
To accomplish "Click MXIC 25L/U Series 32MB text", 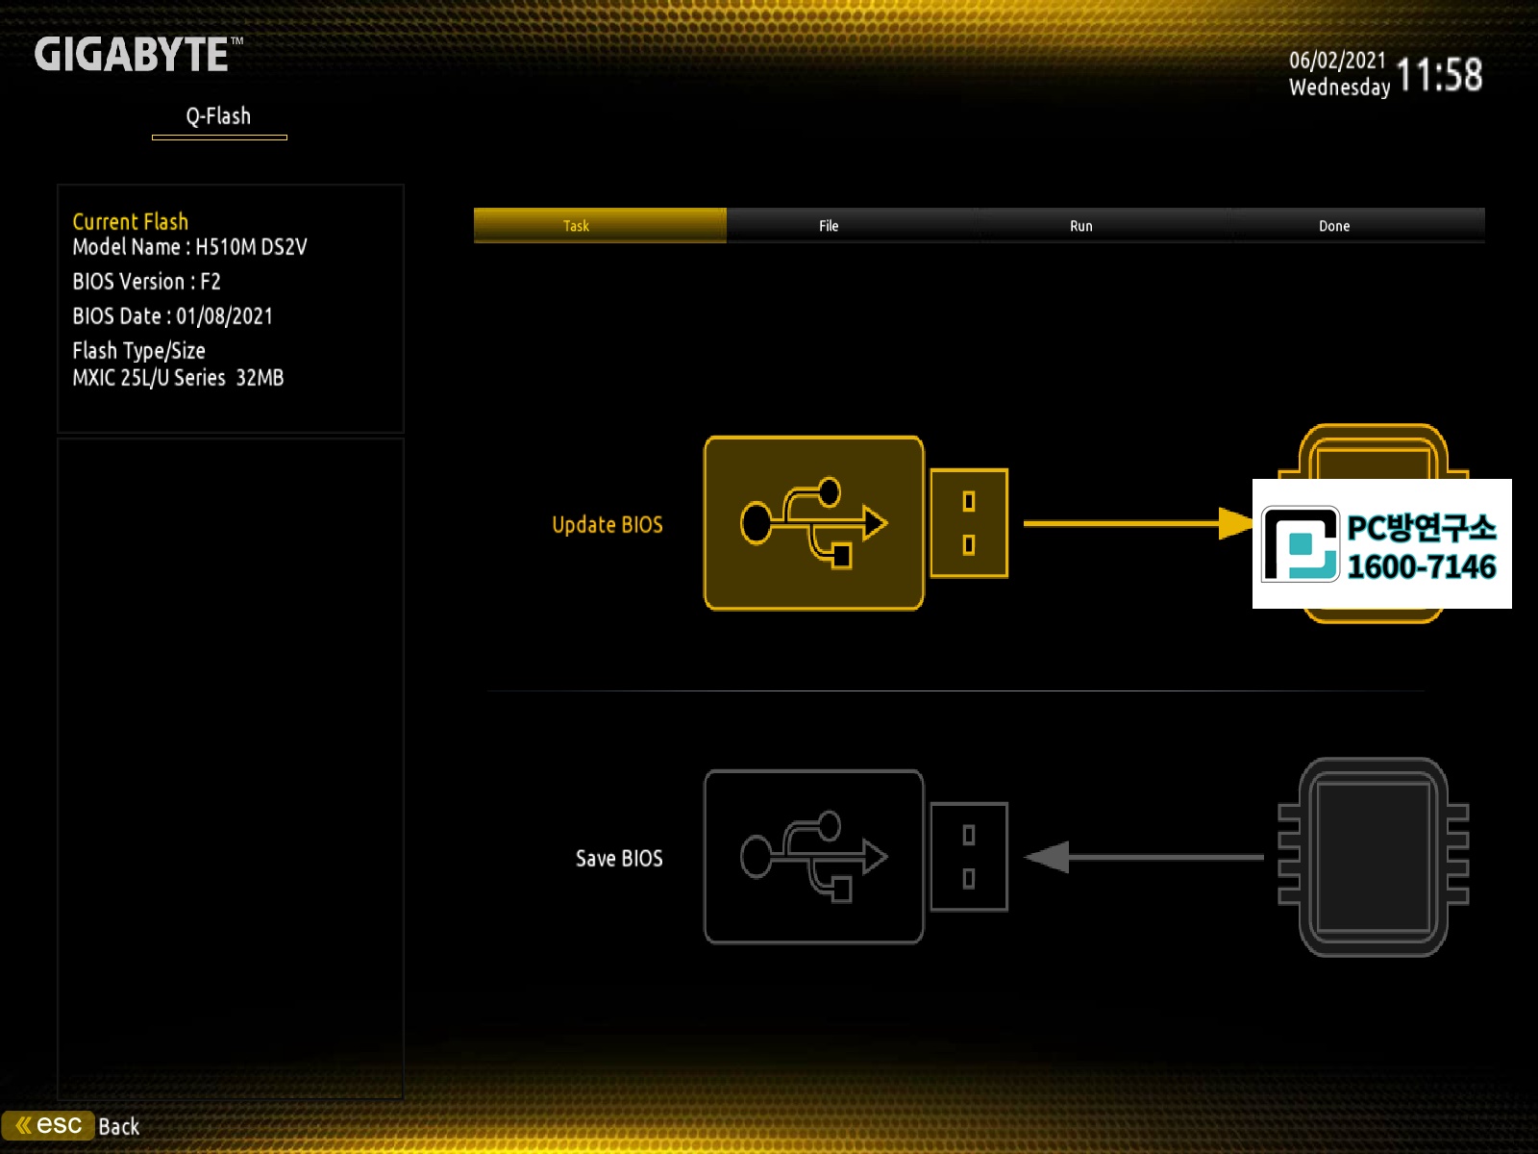I will tap(179, 378).
